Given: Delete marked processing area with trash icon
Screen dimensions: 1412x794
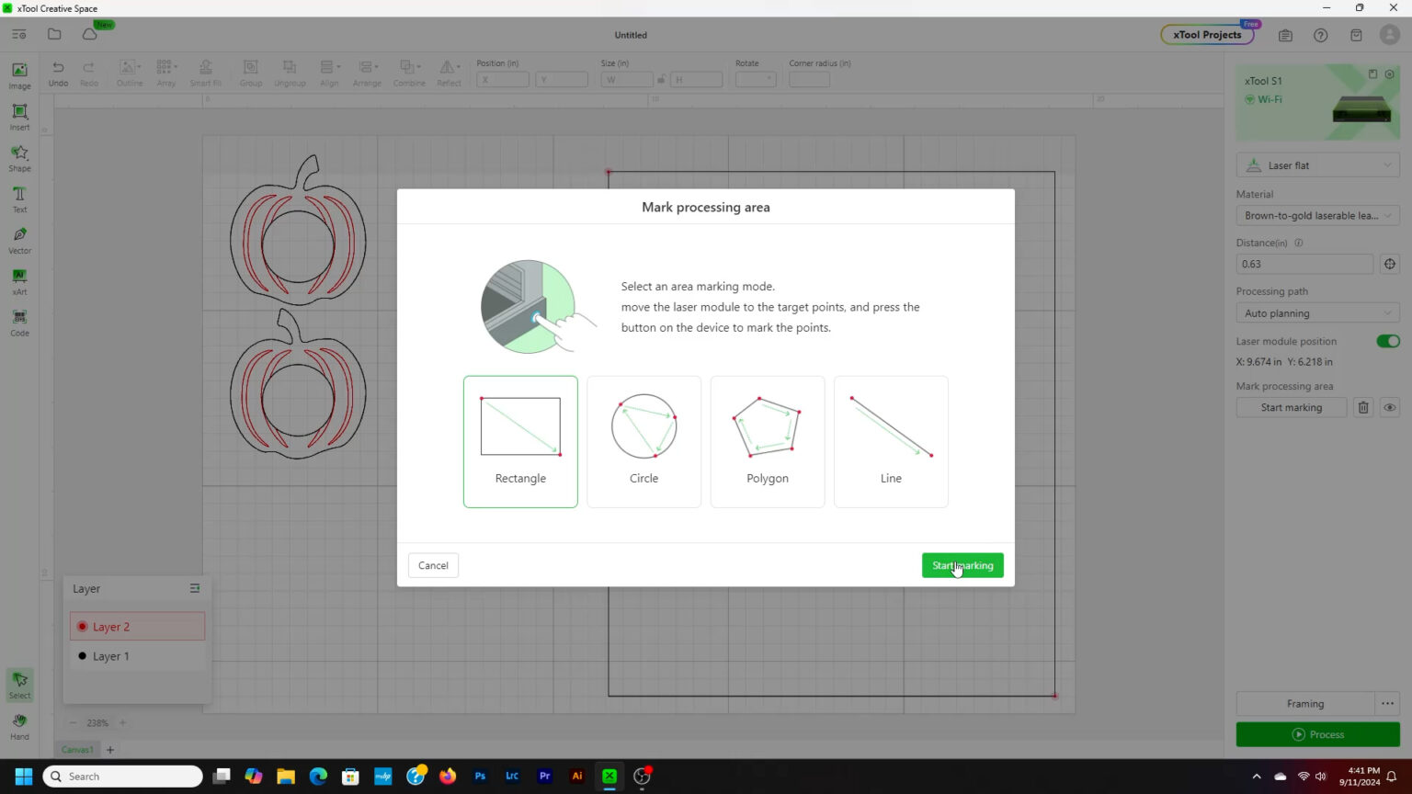Looking at the screenshot, I should point(1363,407).
